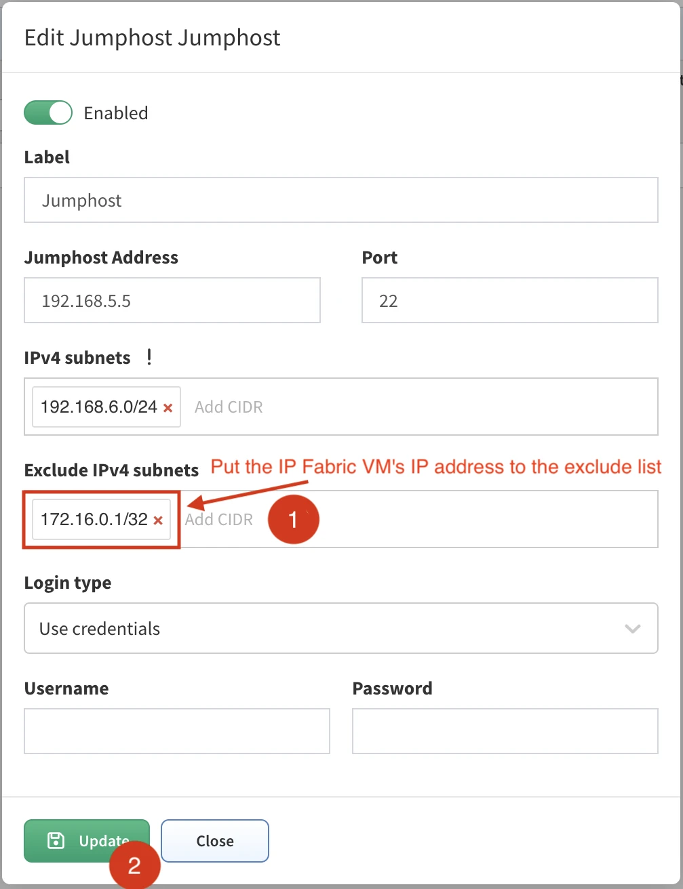Click the red annotation circle numbered 2
The image size is (683, 889).
tap(134, 865)
